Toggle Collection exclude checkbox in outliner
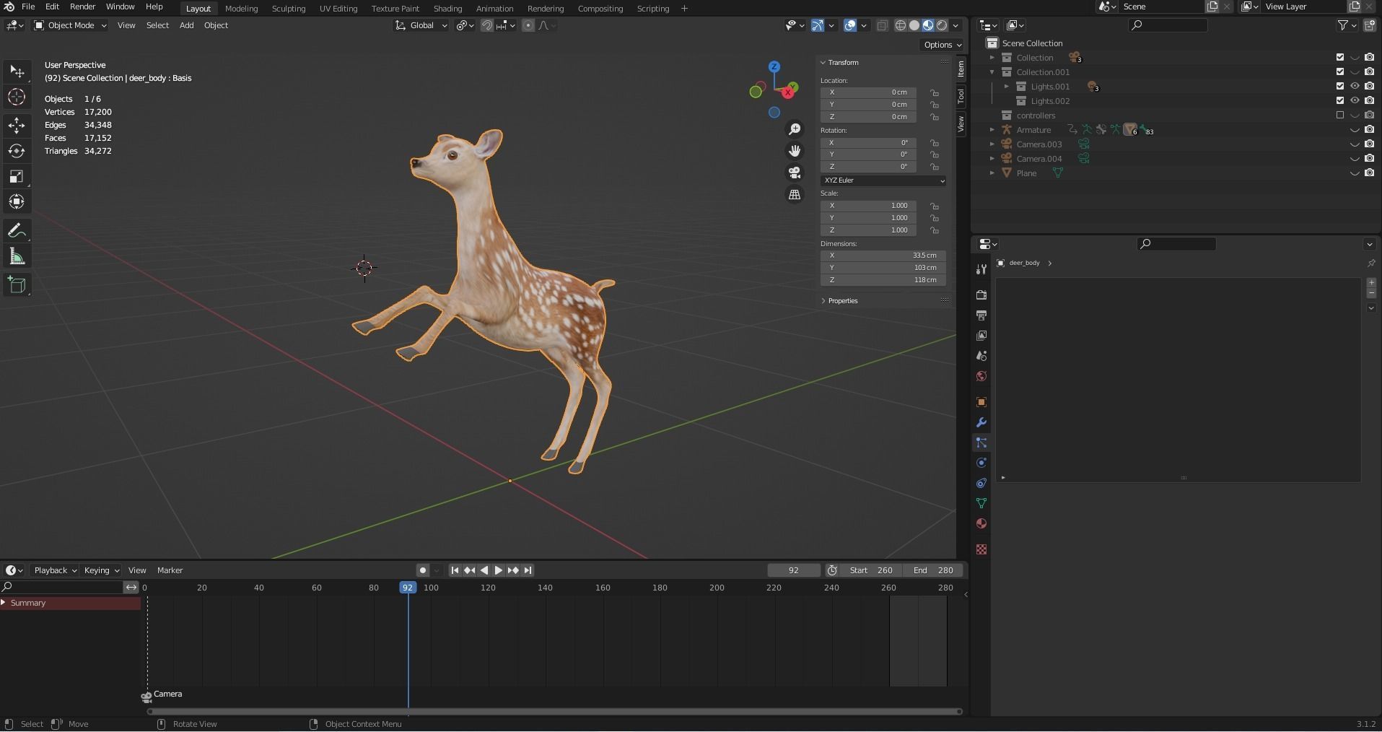1382x732 pixels. click(x=1340, y=58)
